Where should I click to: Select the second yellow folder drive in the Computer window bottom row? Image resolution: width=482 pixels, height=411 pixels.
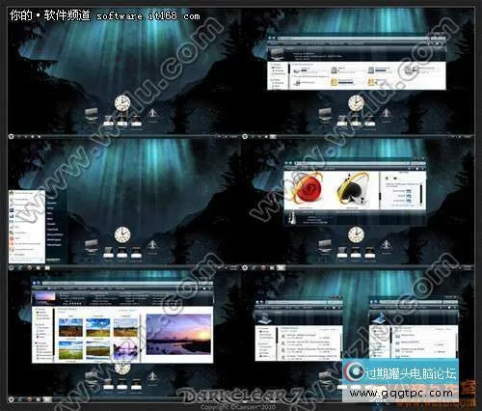tap(372, 83)
